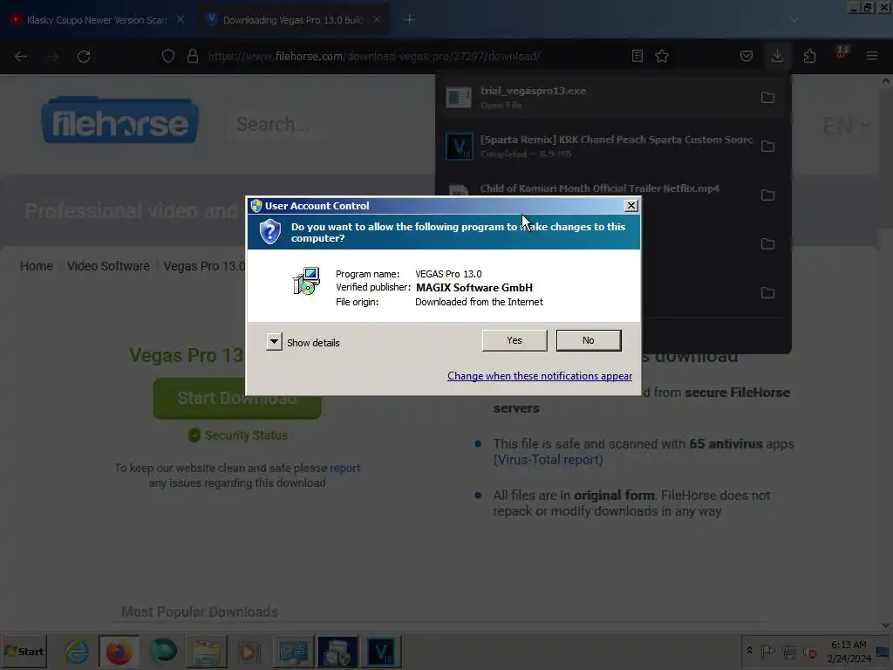The image size is (893, 670).
Task: Click the Save to Pocket icon
Action: coord(746,56)
